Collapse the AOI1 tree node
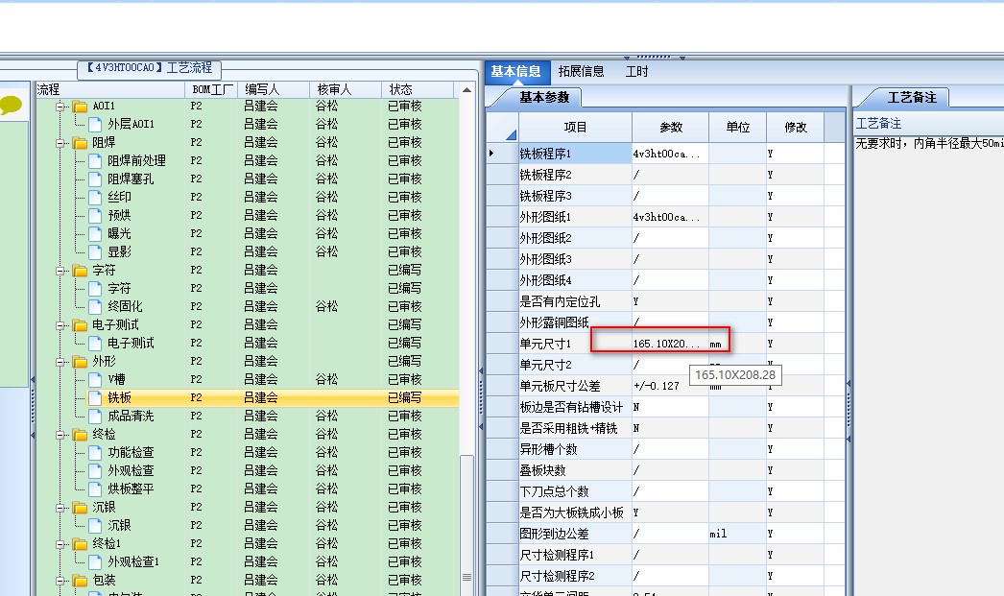Screen dimensions: 1004x596 click(x=60, y=107)
